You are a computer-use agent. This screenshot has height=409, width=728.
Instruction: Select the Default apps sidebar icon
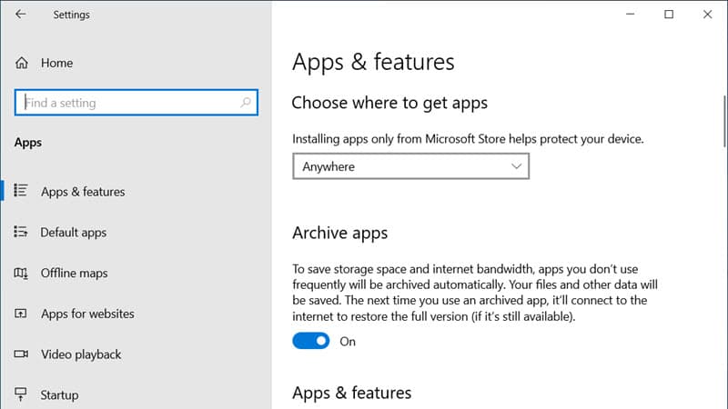(21, 233)
